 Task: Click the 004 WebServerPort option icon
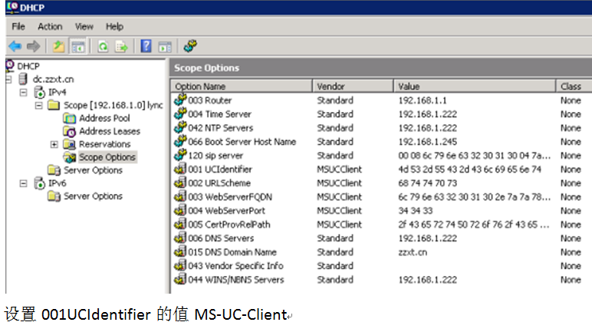click(x=180, y=210)
